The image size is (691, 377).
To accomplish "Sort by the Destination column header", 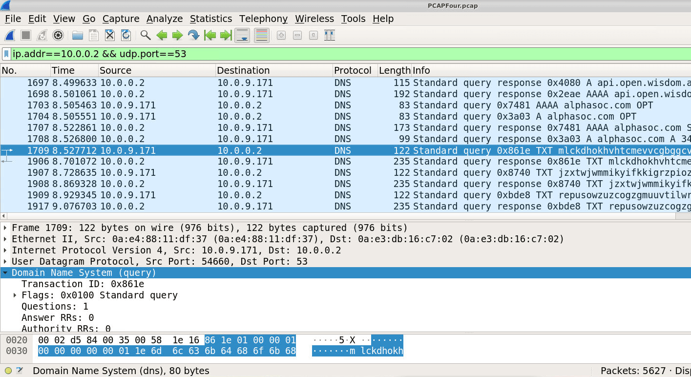I will (x=274, y=70).
